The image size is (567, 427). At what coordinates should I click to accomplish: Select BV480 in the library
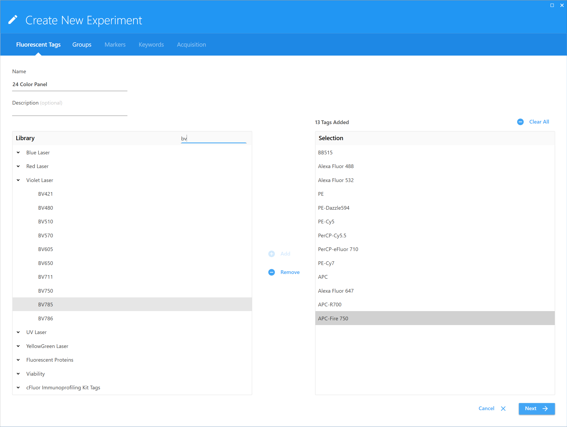pos(132,208)
